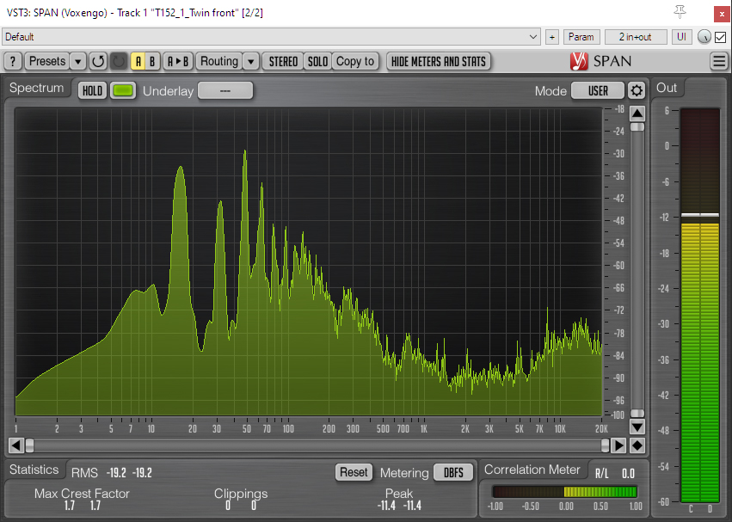The image size is (732, 522).
Task: Toggle the bypass checkbox at top right
Action: pos(721,37)
